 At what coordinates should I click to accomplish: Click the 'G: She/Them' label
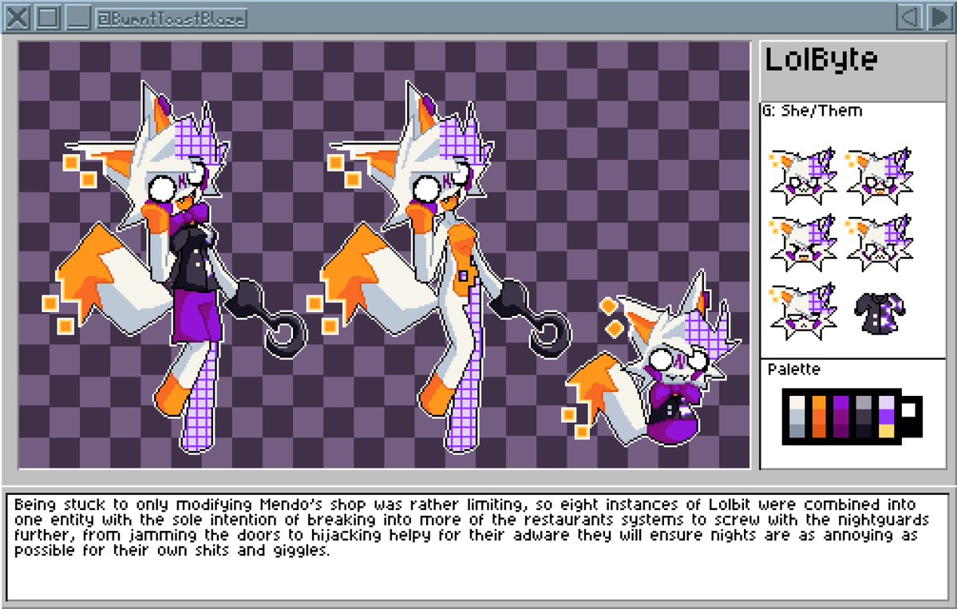813,110
